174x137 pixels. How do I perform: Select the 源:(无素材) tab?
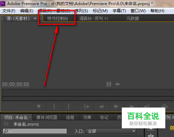[18, 18]
